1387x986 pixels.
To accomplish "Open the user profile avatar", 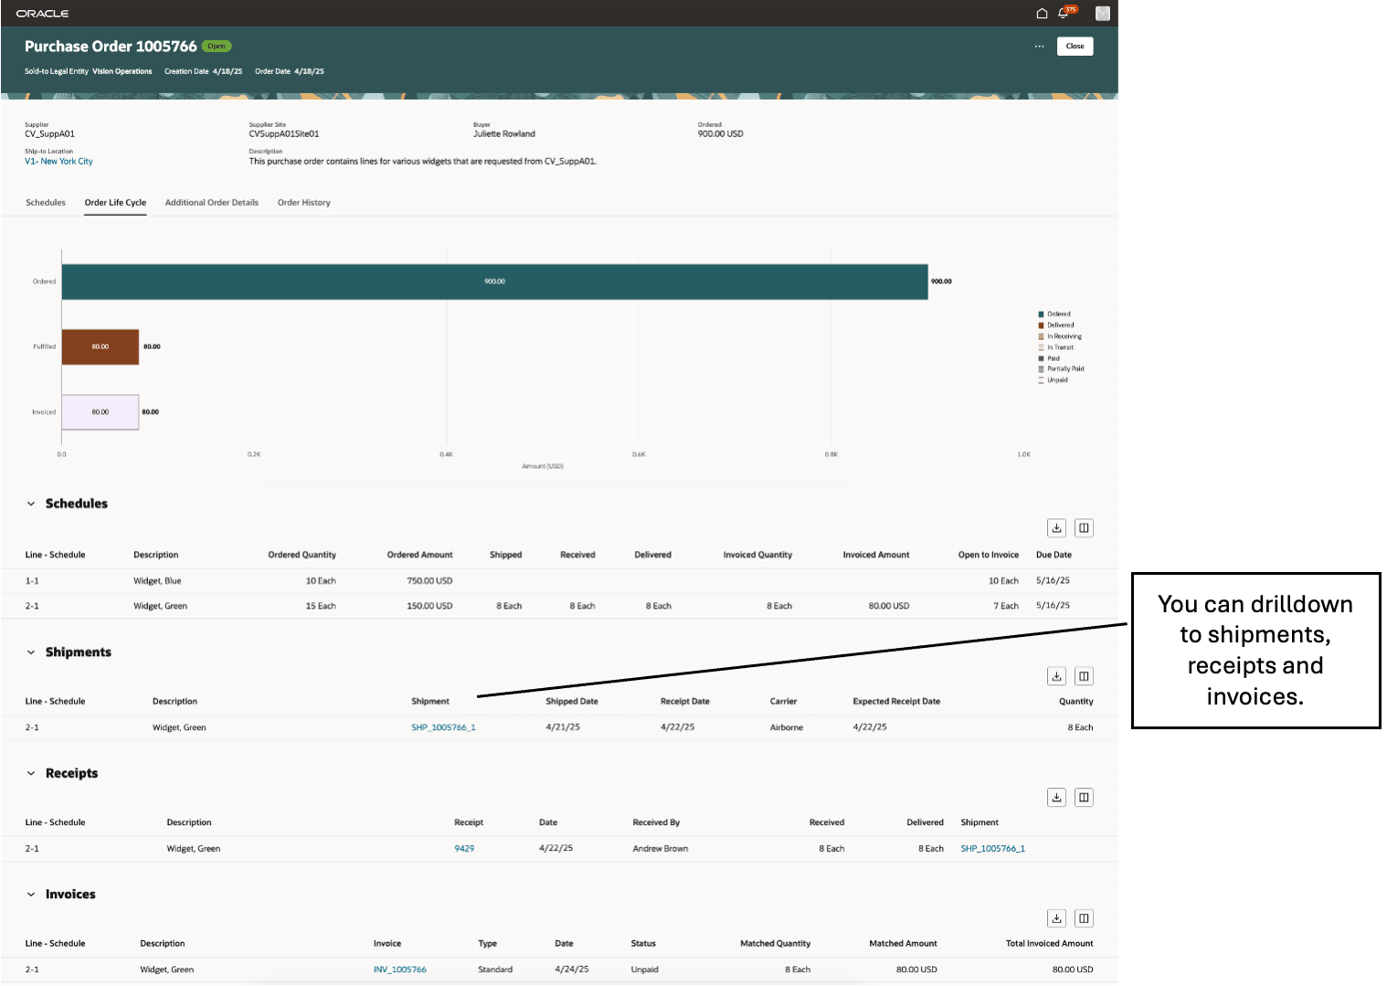I will [1102, 13].
